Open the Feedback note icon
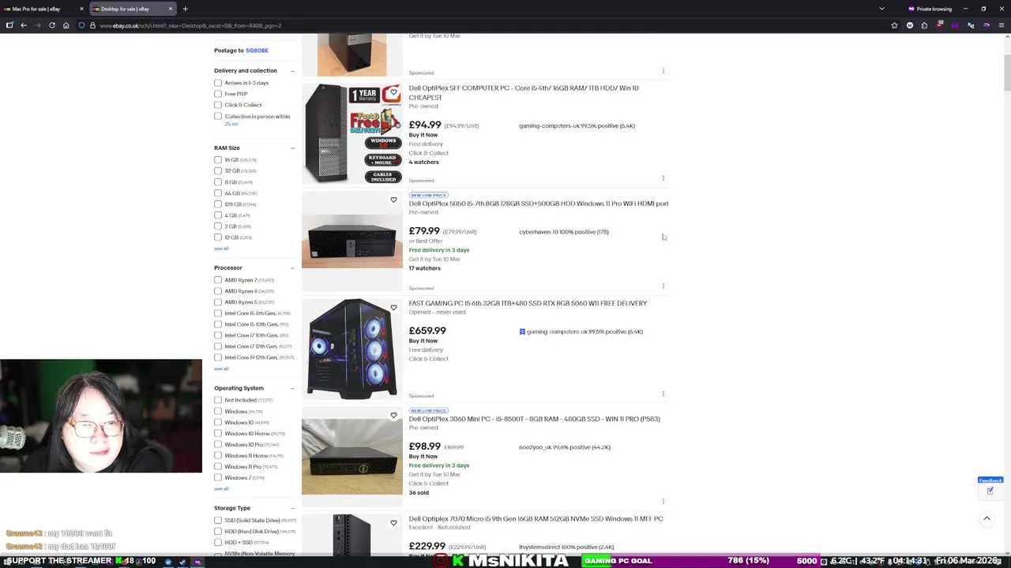 [x=990, y=491]
